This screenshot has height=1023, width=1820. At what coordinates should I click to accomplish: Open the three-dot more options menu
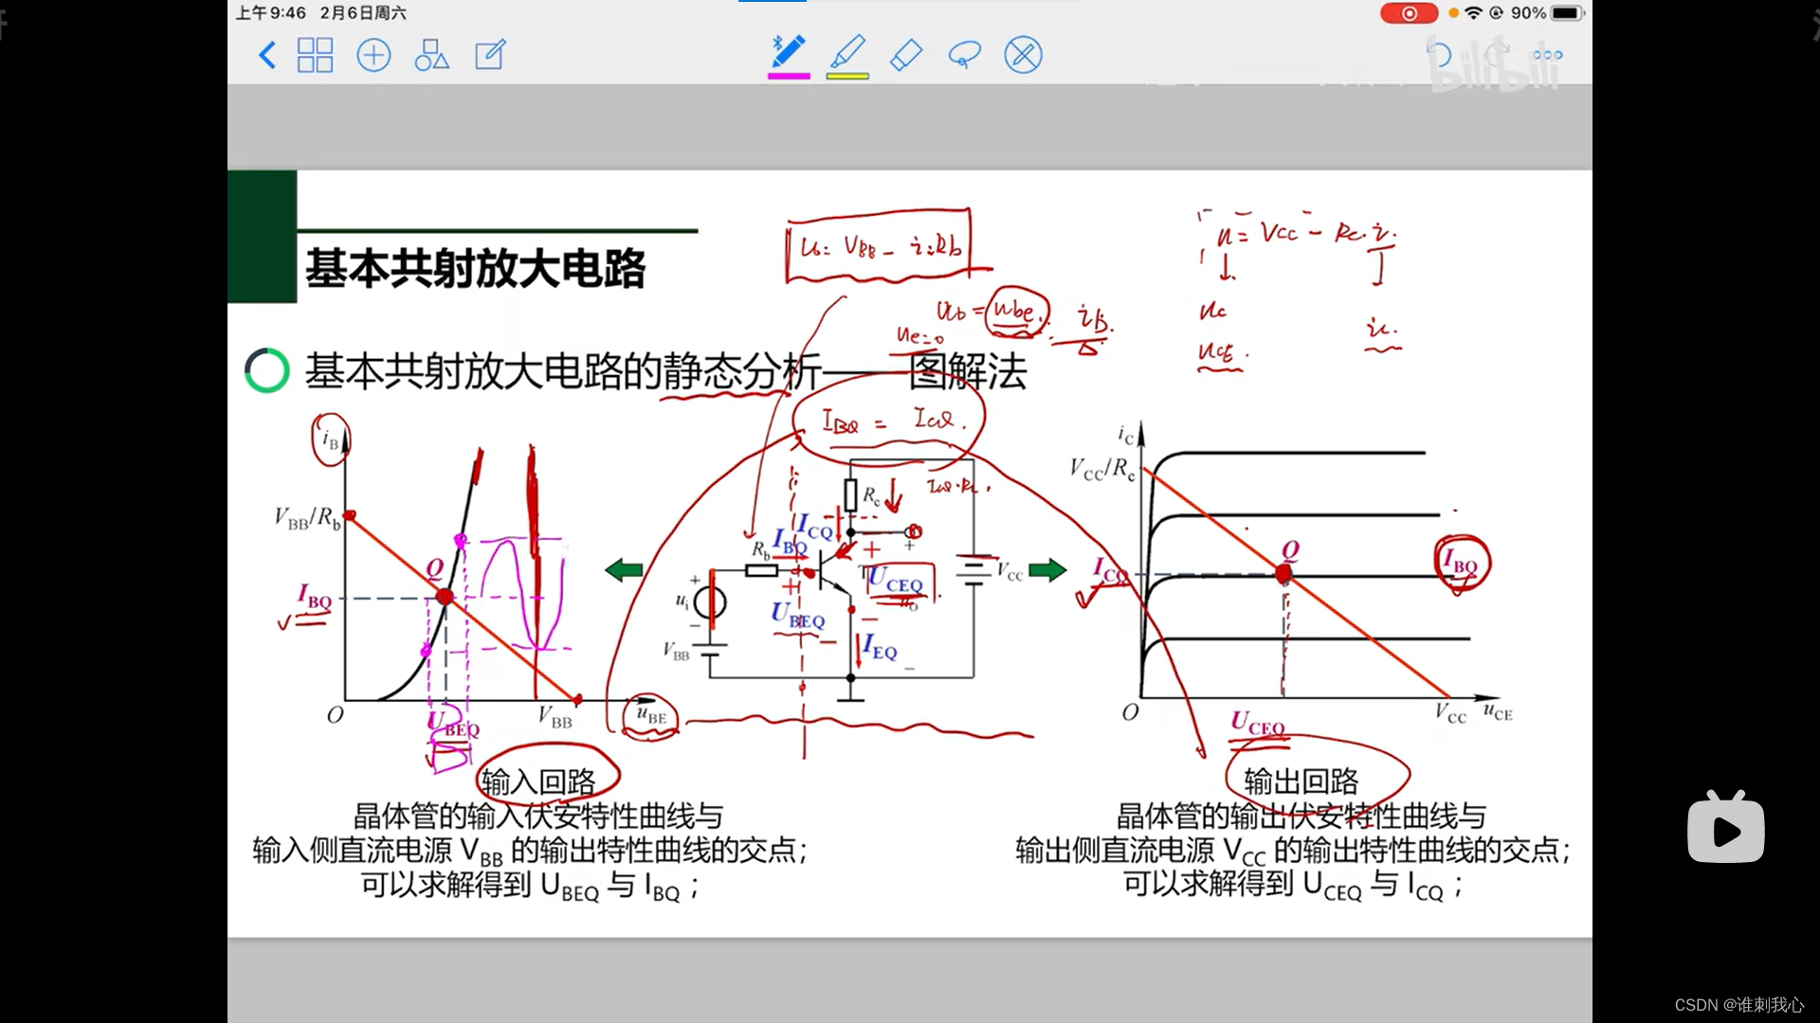[1547, 55]
